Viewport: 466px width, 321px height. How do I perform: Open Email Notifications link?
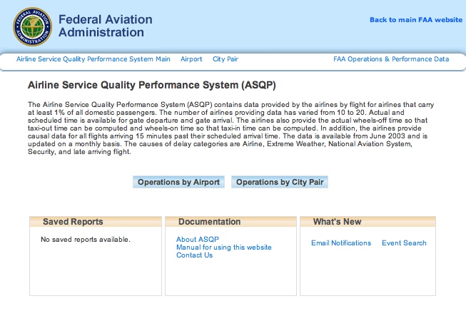click(341, 243)
